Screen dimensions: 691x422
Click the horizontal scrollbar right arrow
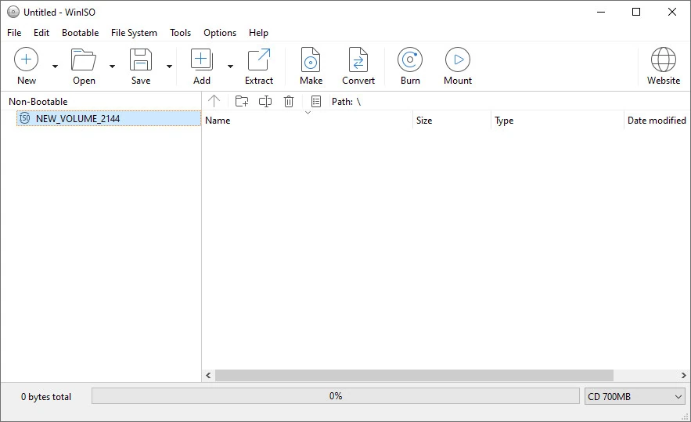coord(683,375)
